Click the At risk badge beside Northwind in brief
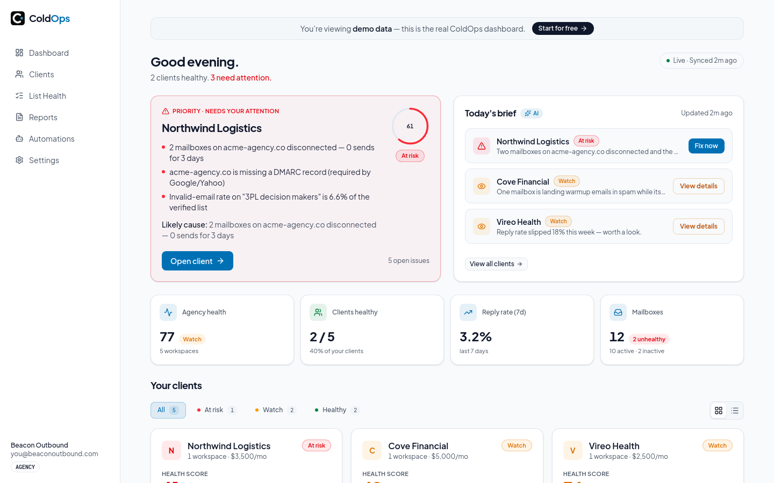The image size is (774, 483). point(586,141)
